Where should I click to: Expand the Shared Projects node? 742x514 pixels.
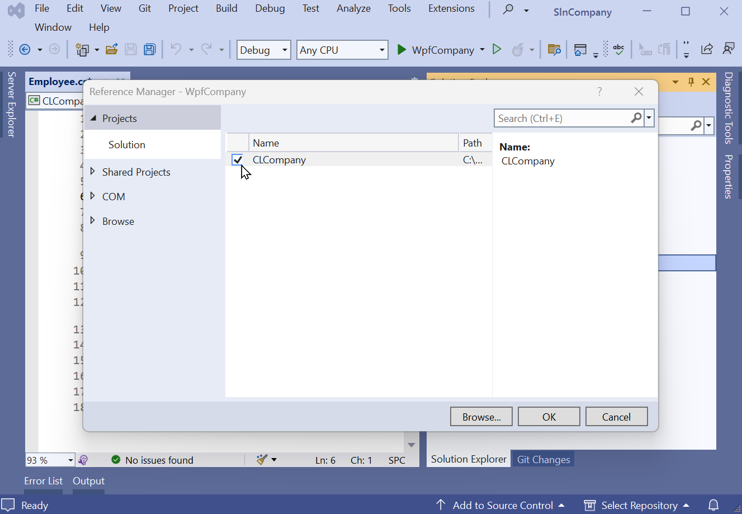[93, 172]
